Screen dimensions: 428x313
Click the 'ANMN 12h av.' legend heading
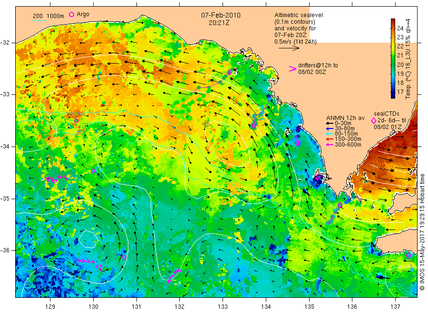click(x=346, y=118)
